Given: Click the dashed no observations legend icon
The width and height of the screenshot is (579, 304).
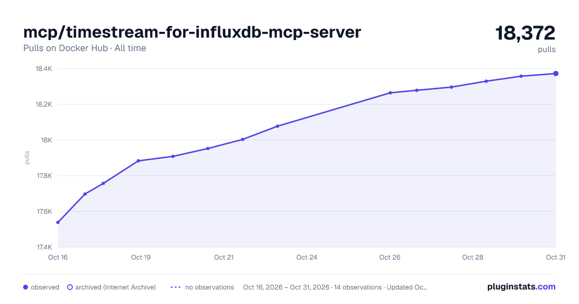Looking at the screenshot, I should coord(176,287).
